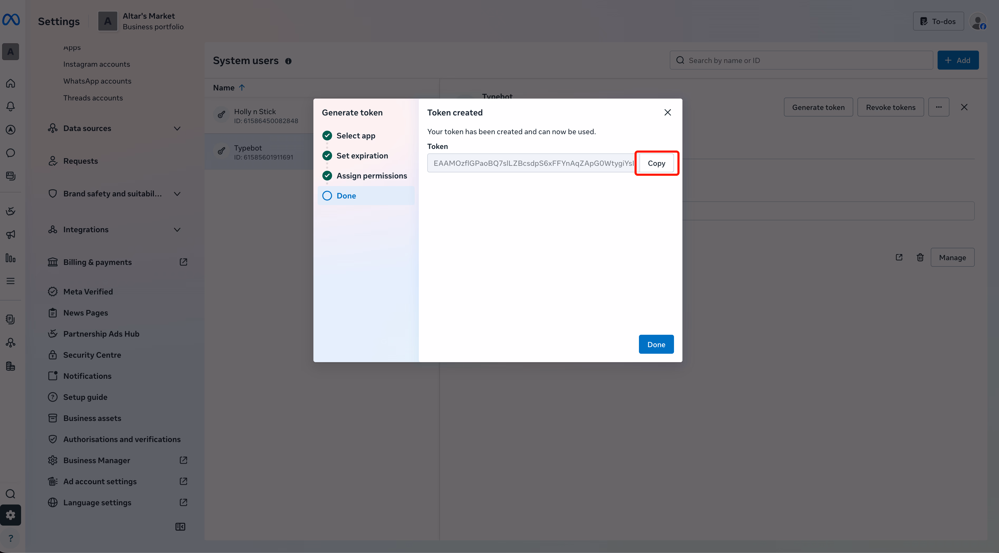Close the Token created dialog
Screen dimensions: 999x553
pos(667,113)
